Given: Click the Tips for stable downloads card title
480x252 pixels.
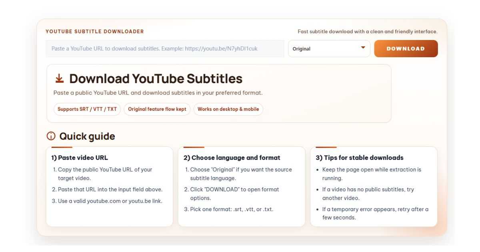Looking at the screenshot, I should 360,158.
